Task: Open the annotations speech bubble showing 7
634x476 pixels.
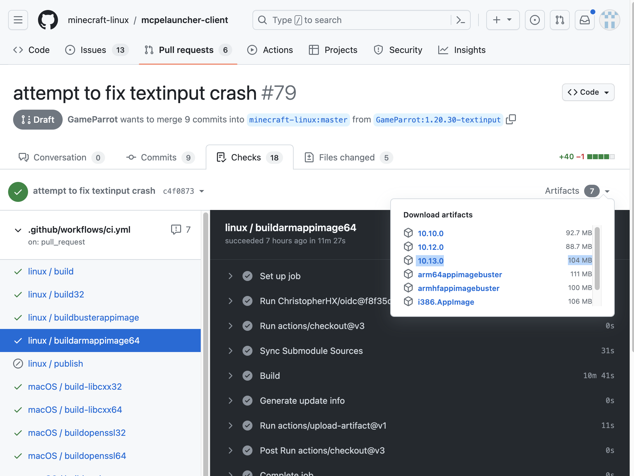Action: [x=176, y=230]
